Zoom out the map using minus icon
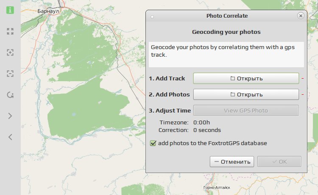 (10, 74)
